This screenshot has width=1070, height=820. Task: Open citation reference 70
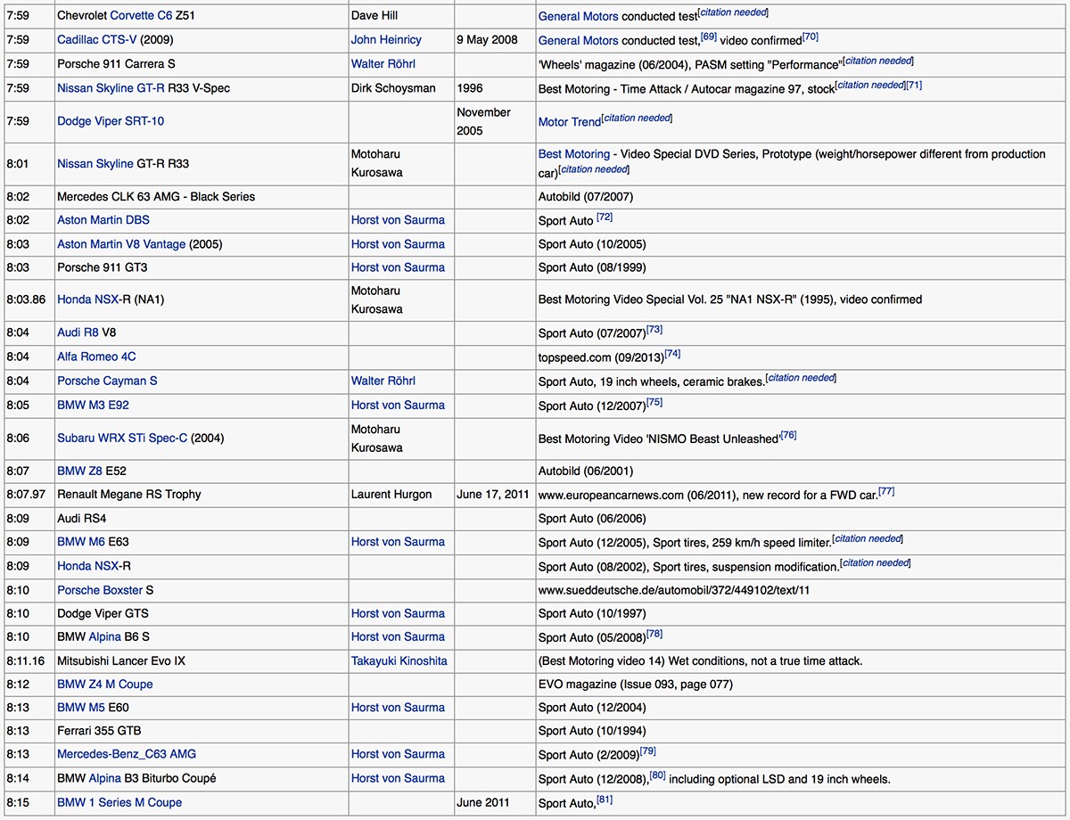810,37
